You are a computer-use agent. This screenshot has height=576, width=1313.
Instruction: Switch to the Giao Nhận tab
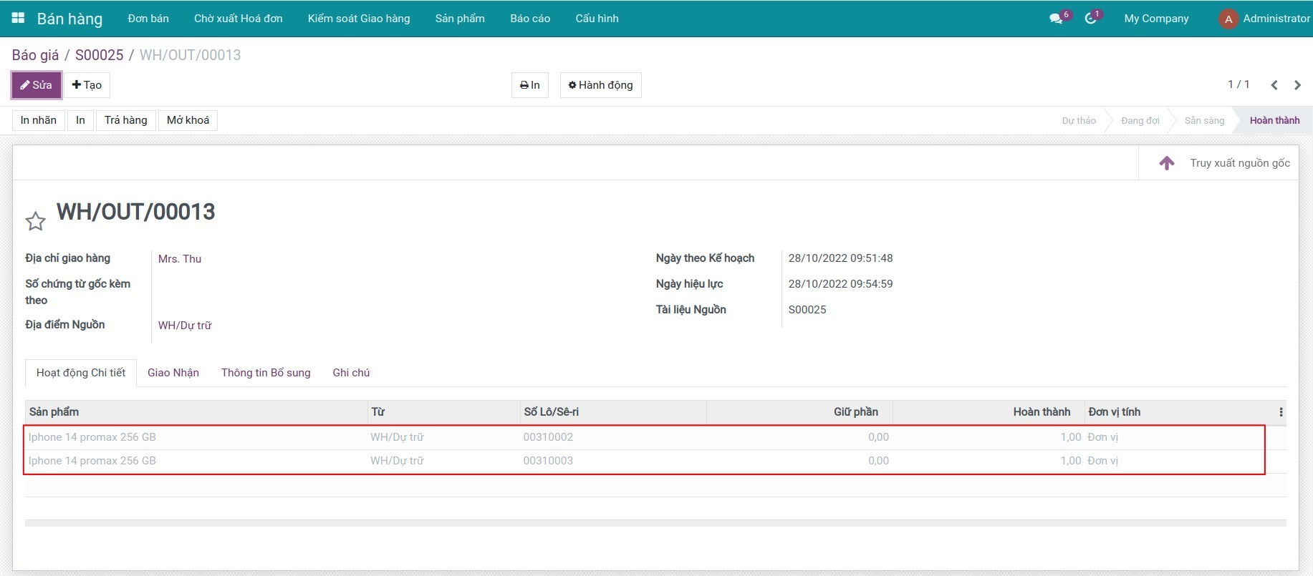(x=173, y=373)
